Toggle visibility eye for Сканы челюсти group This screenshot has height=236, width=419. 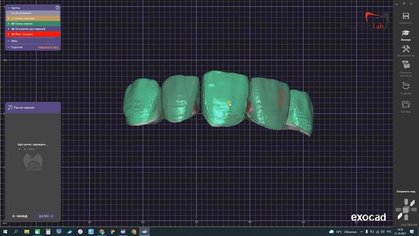click(x=12, y=18)
